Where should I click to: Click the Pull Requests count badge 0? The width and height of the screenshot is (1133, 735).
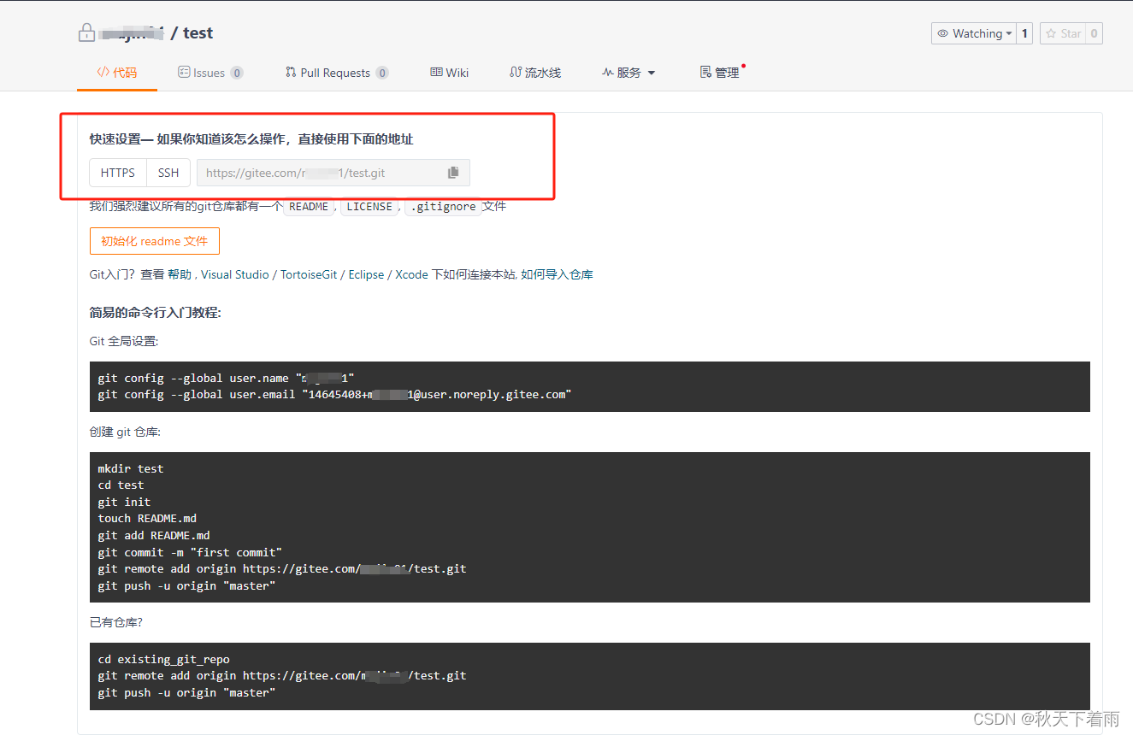tap(382, 73)
